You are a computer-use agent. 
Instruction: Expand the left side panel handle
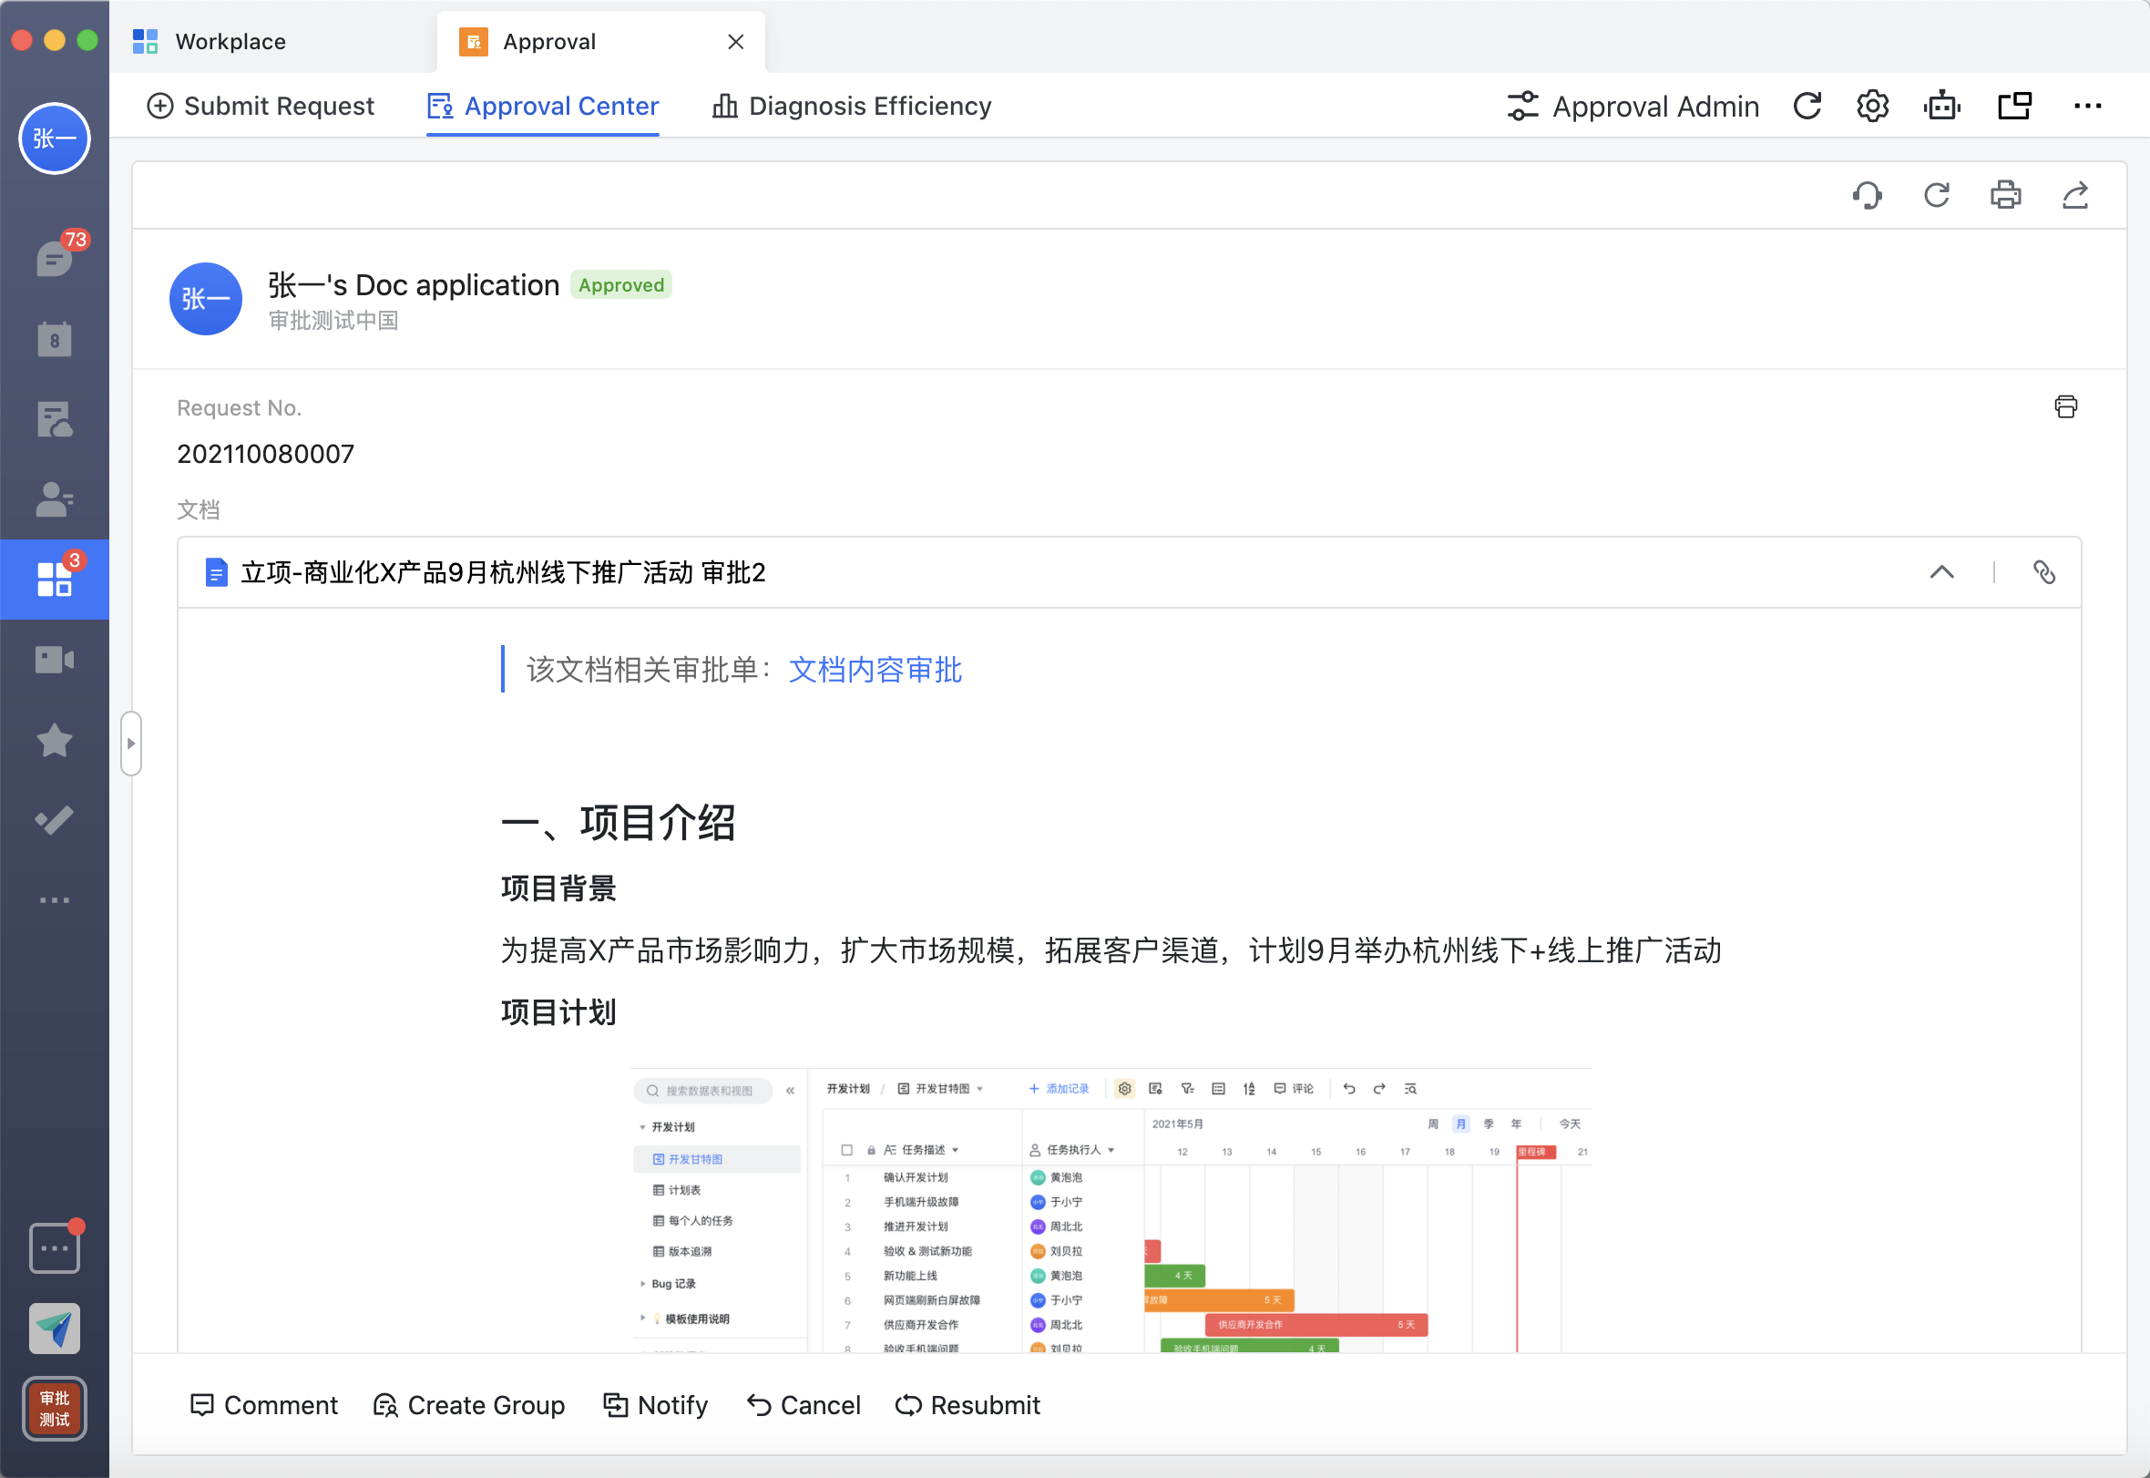point(130,744)
